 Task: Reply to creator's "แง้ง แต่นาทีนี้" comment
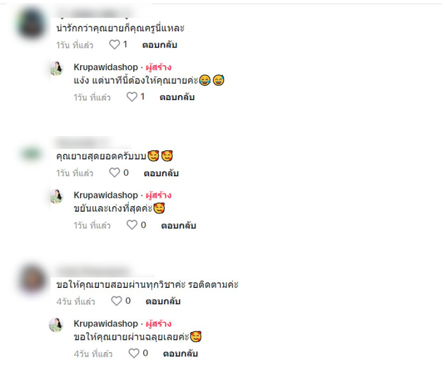coord(177,97)
